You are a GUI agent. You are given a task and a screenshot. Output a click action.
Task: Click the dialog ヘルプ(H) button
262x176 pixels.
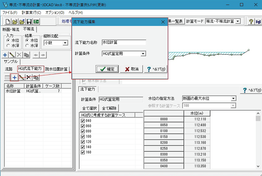click(156, 69)
